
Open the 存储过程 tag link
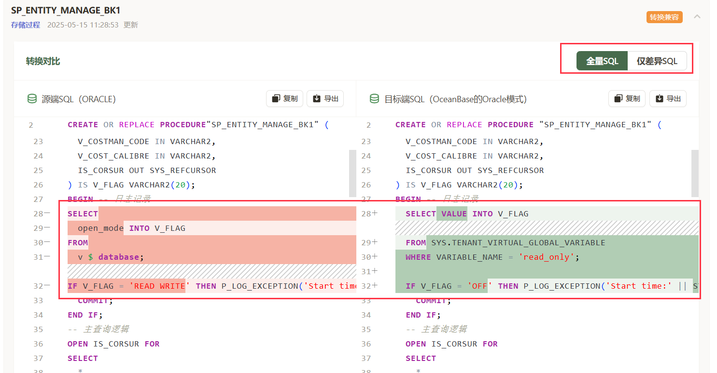pos(25,25)
